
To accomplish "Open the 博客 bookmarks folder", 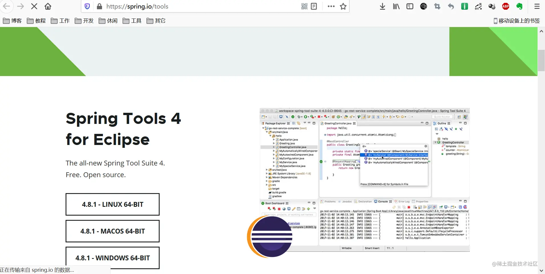I will click(12, 21).
